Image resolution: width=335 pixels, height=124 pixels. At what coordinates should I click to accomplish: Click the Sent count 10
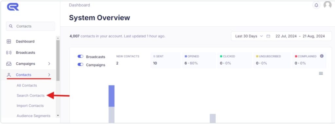[155, 63]
